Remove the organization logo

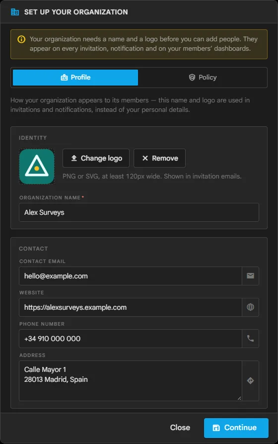tap(159, 158)
